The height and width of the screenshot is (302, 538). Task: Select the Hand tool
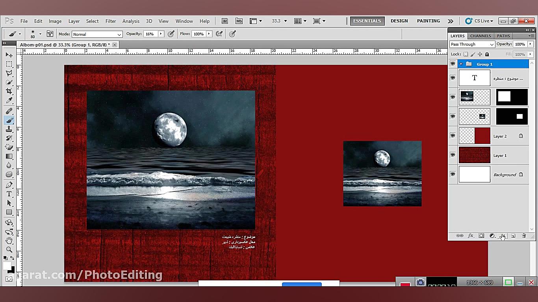pyautogui.click(x=9, y=240)
